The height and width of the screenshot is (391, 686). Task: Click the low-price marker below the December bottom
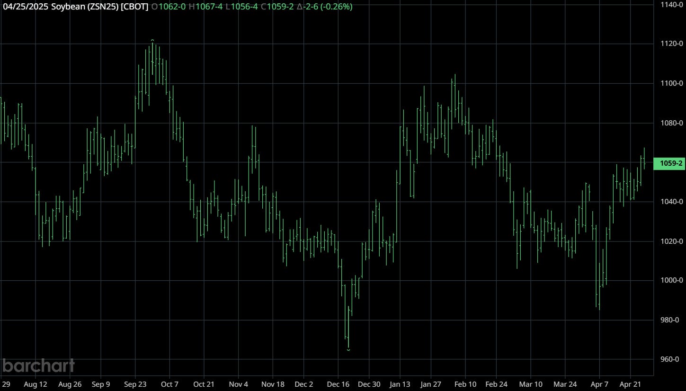(x=348, y=350)
